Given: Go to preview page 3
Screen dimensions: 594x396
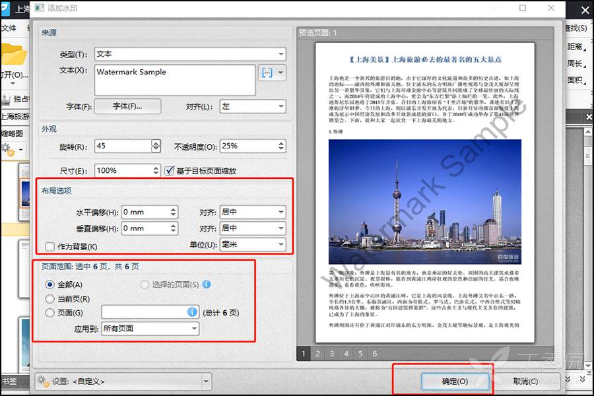Looking at the screenshot, I should (332, 354).
